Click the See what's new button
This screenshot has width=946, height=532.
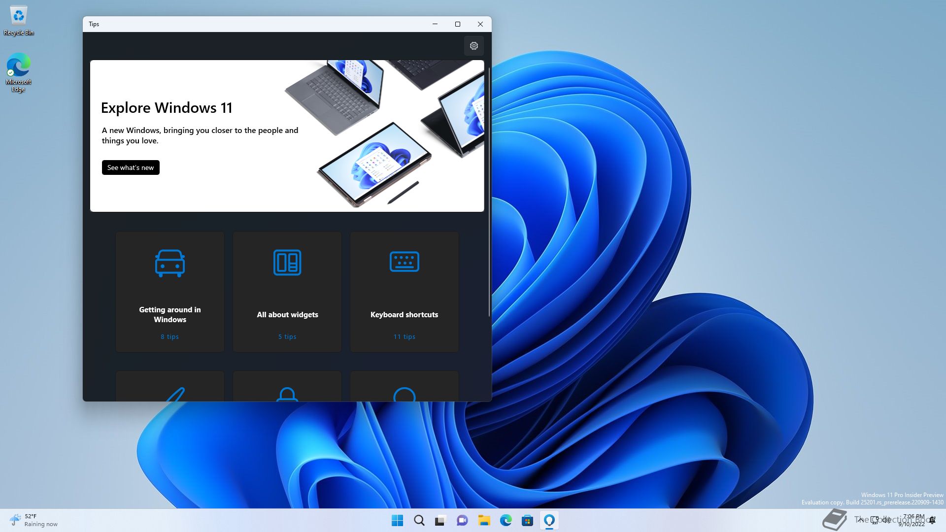tap(131, 167)
